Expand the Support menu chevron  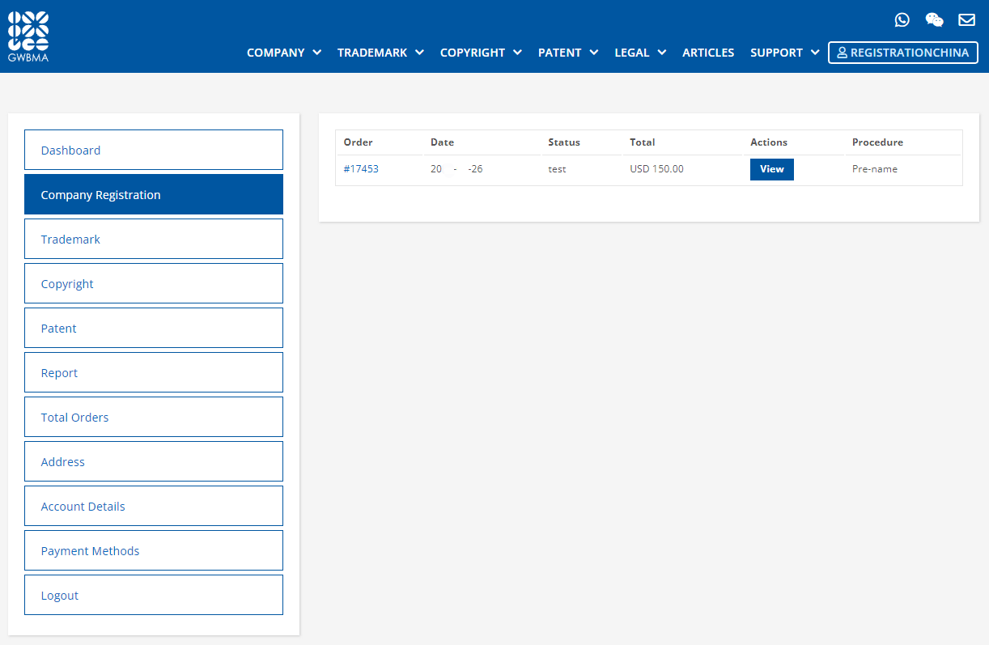pos(815,53)
